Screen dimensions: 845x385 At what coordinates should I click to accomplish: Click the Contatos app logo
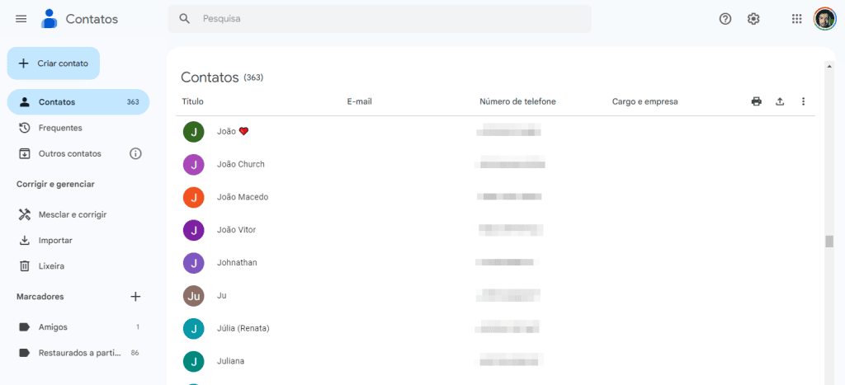[49, 19]
